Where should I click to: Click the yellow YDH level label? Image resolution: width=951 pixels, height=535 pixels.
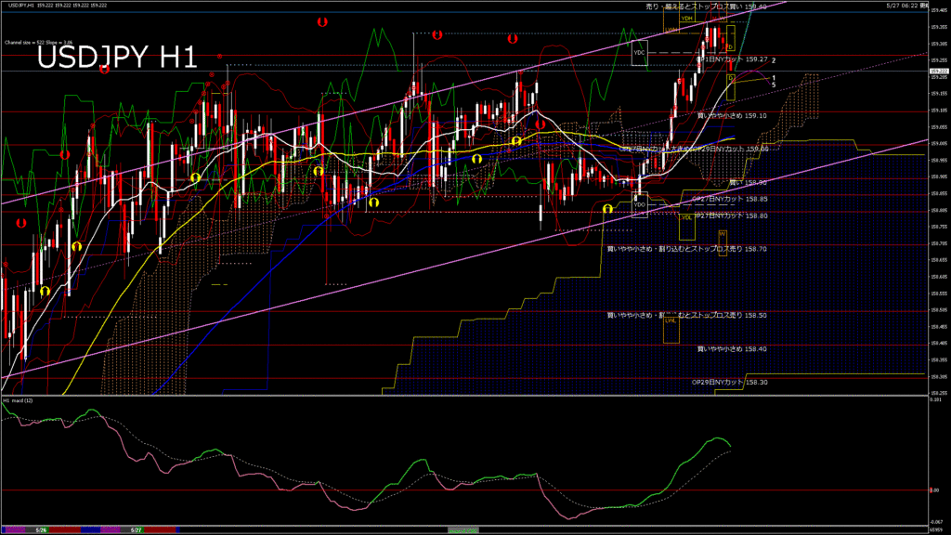coord(686,19)
